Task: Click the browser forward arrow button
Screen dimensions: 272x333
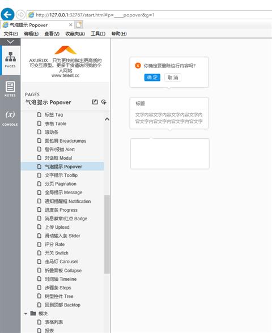Action: click(20, 15)
